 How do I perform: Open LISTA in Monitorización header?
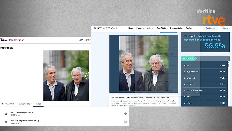(81, 40)
